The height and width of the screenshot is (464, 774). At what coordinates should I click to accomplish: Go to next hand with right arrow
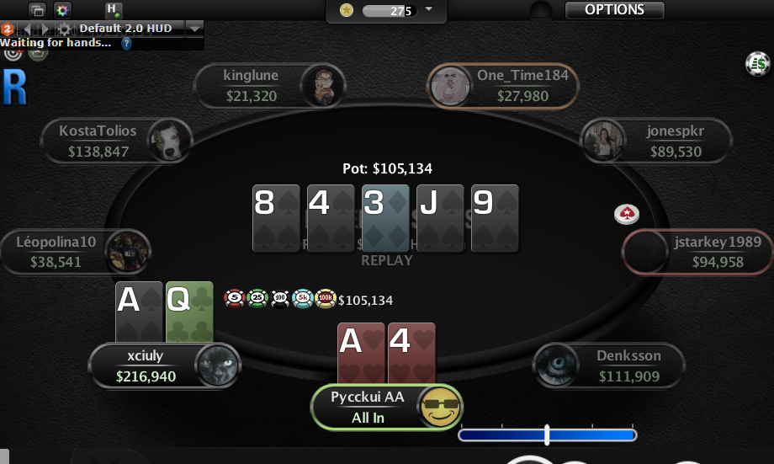coord(45,29)
